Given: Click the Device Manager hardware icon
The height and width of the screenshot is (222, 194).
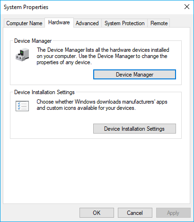Looking at the screenshot, I should point(22,55).
